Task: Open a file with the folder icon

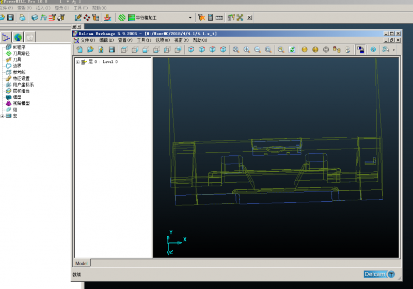Action: [x=90, y=50]
